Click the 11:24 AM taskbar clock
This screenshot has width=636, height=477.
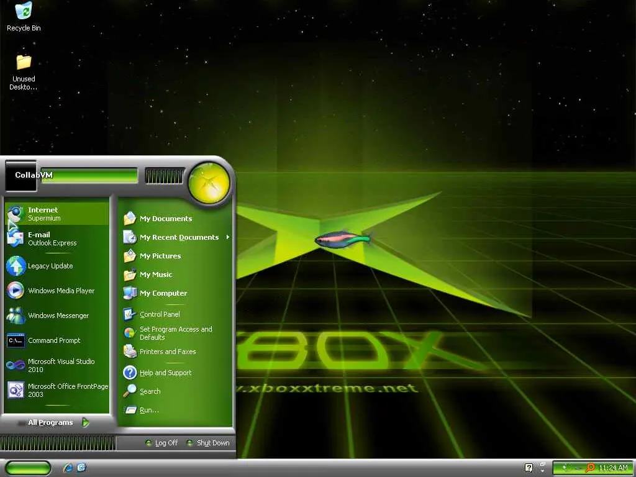613,468
